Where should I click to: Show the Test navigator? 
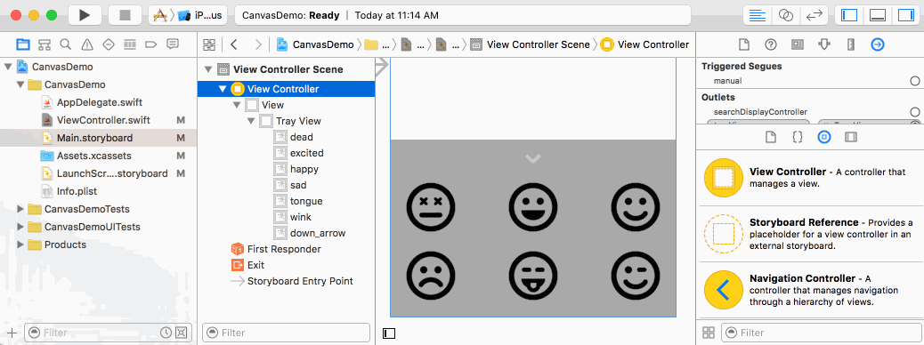(109, 44)
